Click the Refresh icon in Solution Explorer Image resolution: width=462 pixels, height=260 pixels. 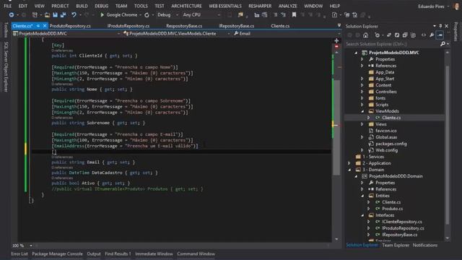pyautogui.click(x=397, y=35)
